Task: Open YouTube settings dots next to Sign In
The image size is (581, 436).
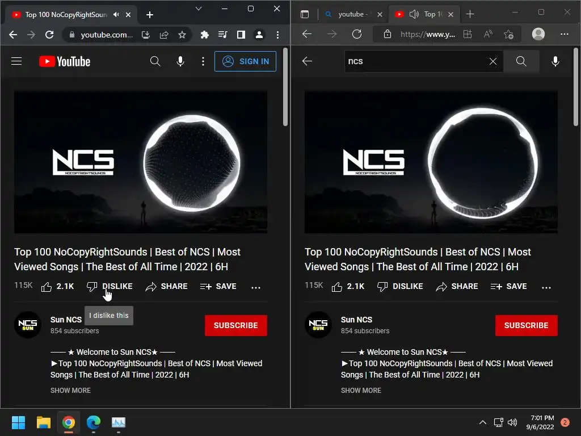Action: point(203,61)
